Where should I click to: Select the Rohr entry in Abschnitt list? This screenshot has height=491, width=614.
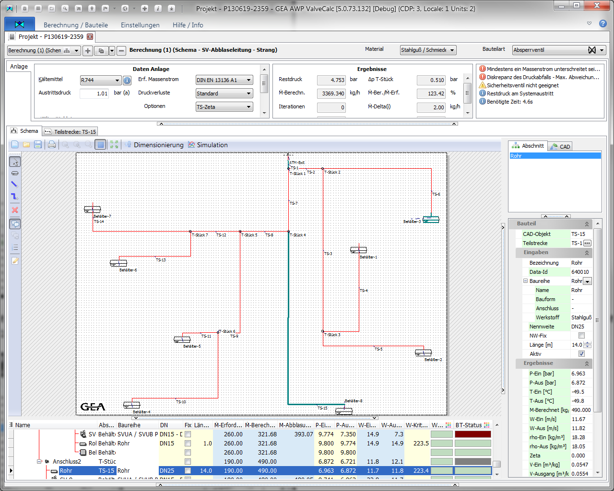pyautogui.click(x=555, y=156)
